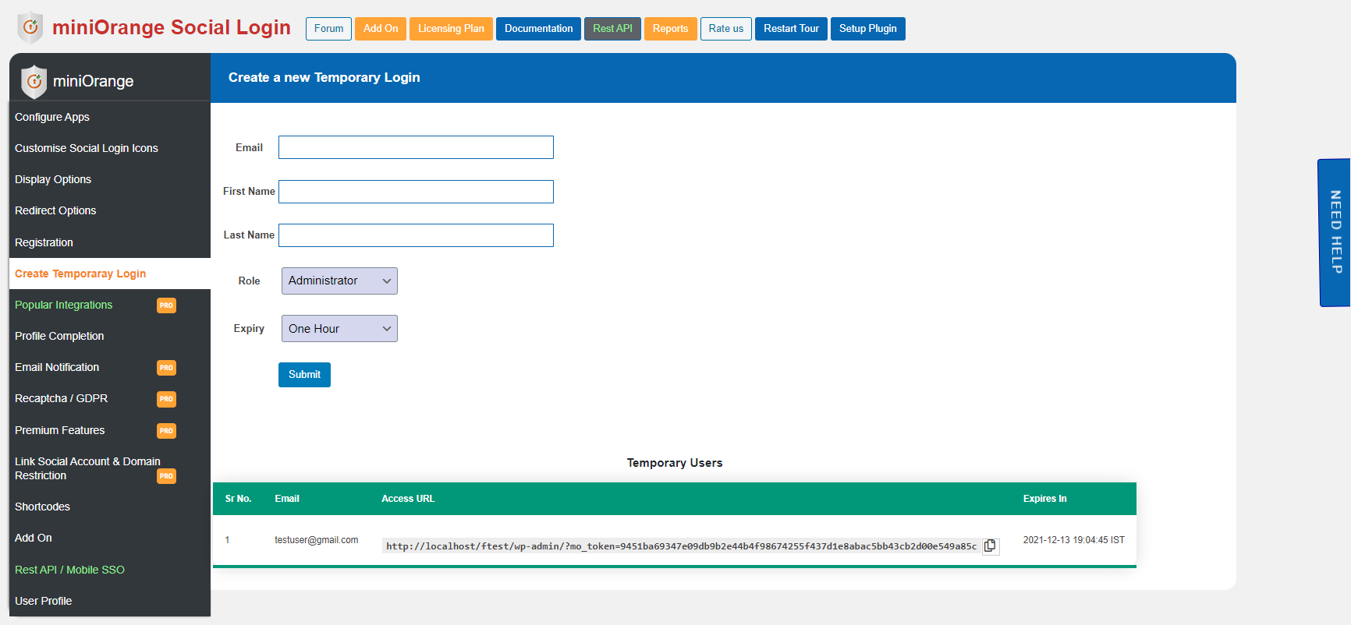The height and width of the screenshot is (625, 1351).
Task: Click the Last Name input field
Action: tap(416, 235)
